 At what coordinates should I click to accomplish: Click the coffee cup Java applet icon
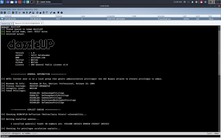point(40,13)
